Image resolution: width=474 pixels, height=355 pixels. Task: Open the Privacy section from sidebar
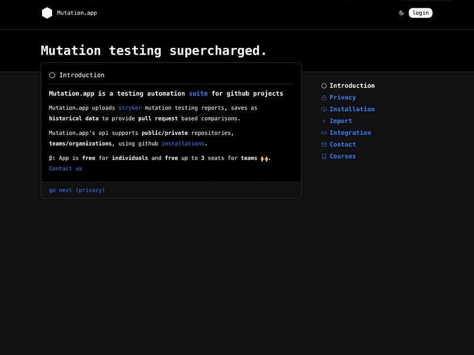(342, 98)
